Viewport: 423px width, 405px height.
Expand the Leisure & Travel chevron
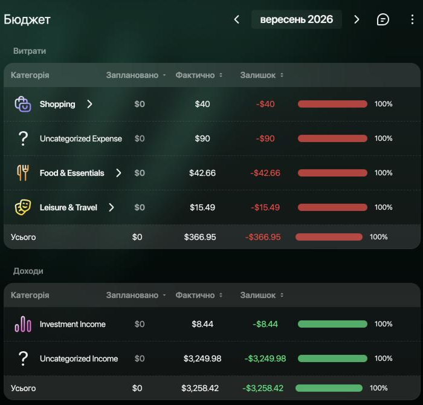pyautogui.click(x=111, y=207)
